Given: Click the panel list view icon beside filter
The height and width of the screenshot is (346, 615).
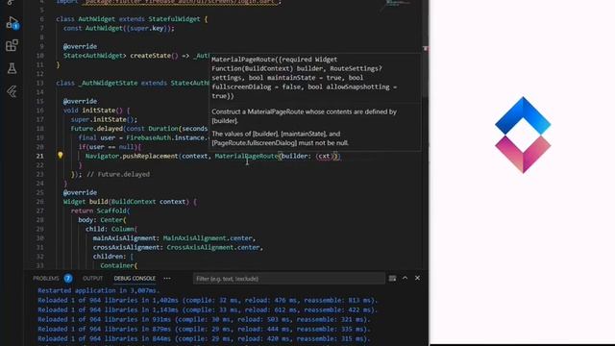Looking at the screenshot, I should point(392,278).
